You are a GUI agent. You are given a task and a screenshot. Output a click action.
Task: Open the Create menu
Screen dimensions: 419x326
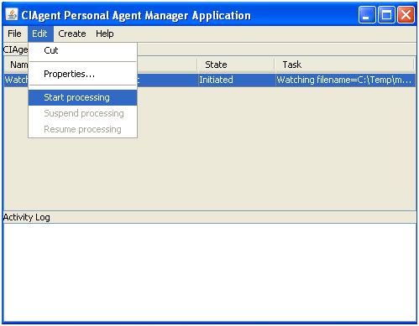(x=72, y=34)
